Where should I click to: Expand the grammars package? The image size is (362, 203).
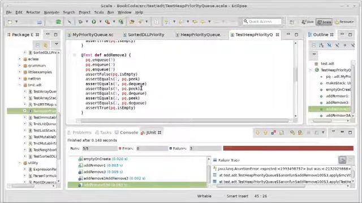tap(20, 65)
